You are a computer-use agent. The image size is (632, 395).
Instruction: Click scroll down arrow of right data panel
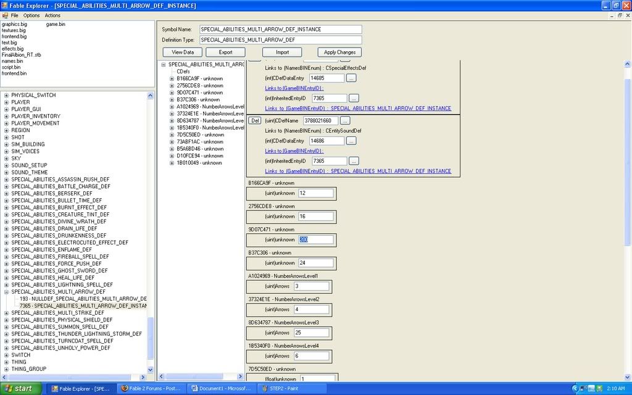[628, 377]
